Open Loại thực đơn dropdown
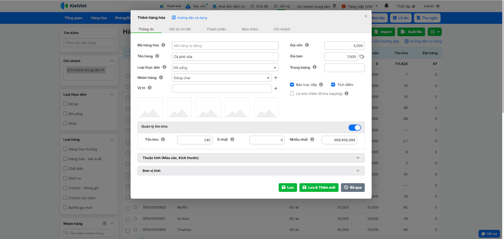The width and height of the screenshot is (504, 239). pos(225,68)
